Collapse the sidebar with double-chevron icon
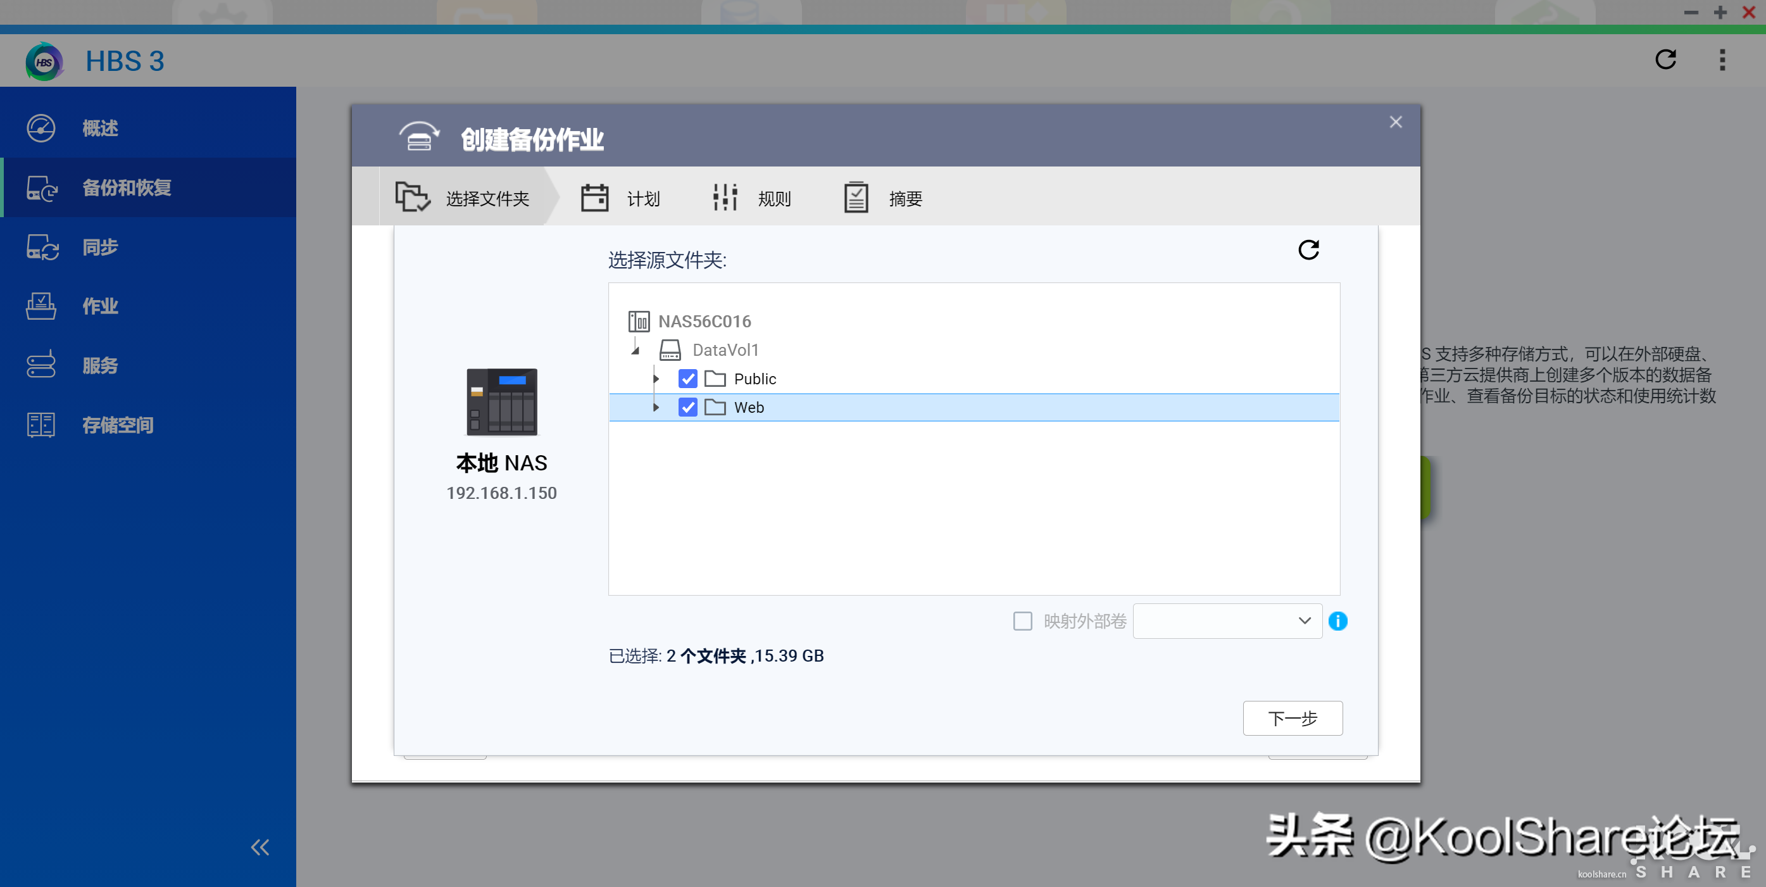 coord(260,847)
